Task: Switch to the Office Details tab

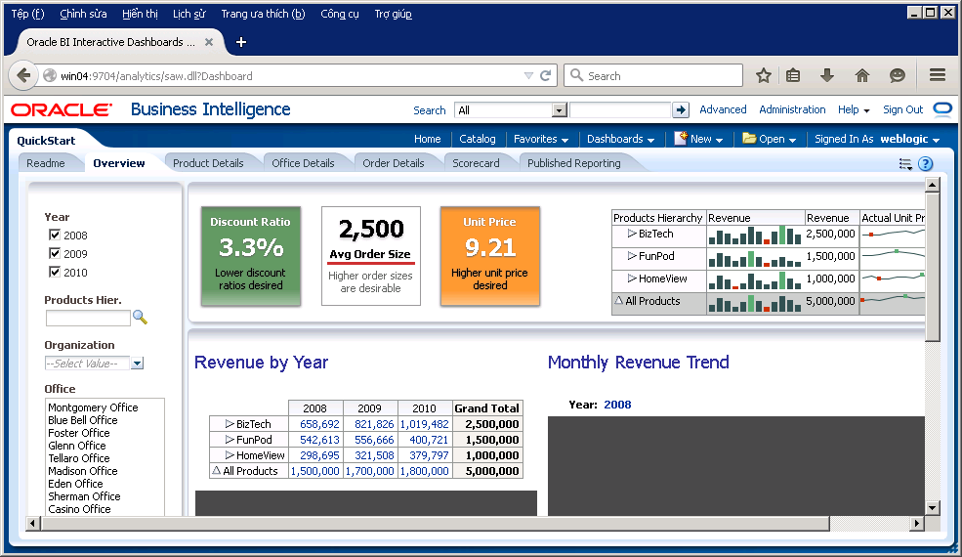Action: click(303, 163)
